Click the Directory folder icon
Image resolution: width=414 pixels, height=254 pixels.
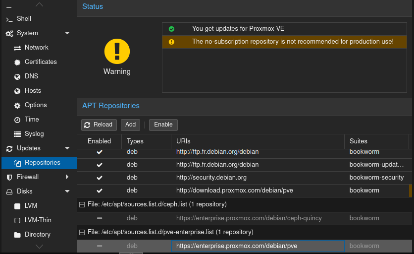point(17,235)
